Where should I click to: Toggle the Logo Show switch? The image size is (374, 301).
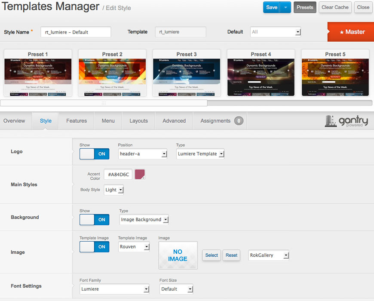click(x=95, y=154)
